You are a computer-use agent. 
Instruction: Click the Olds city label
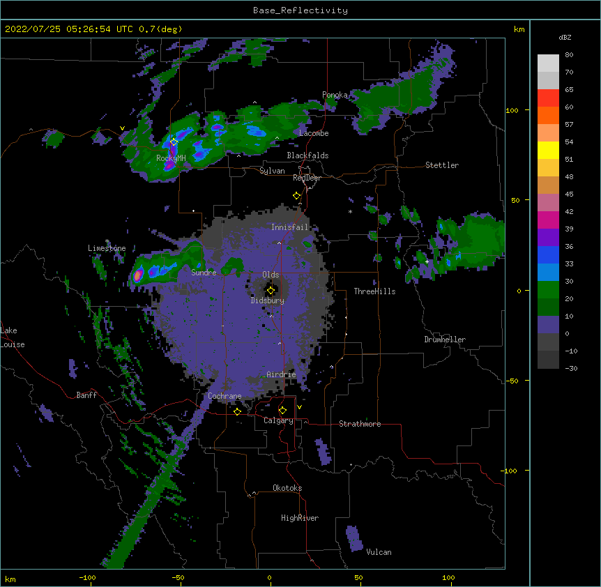[x=271, y=275]
